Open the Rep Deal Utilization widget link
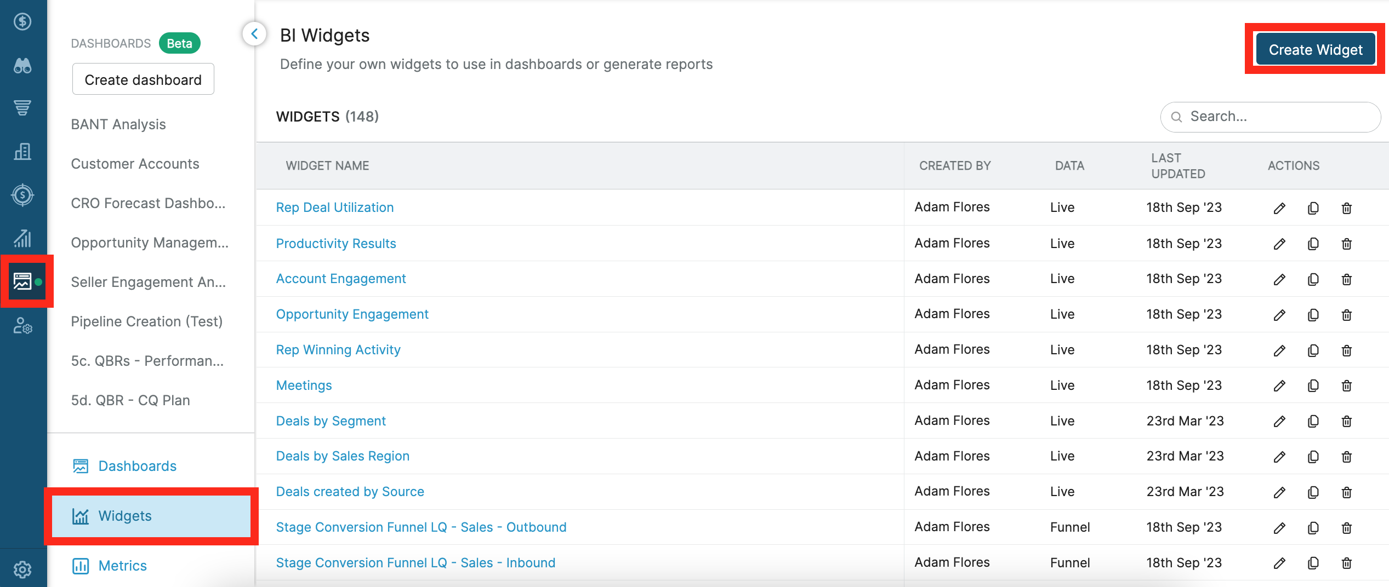 (x=335, y=208)
